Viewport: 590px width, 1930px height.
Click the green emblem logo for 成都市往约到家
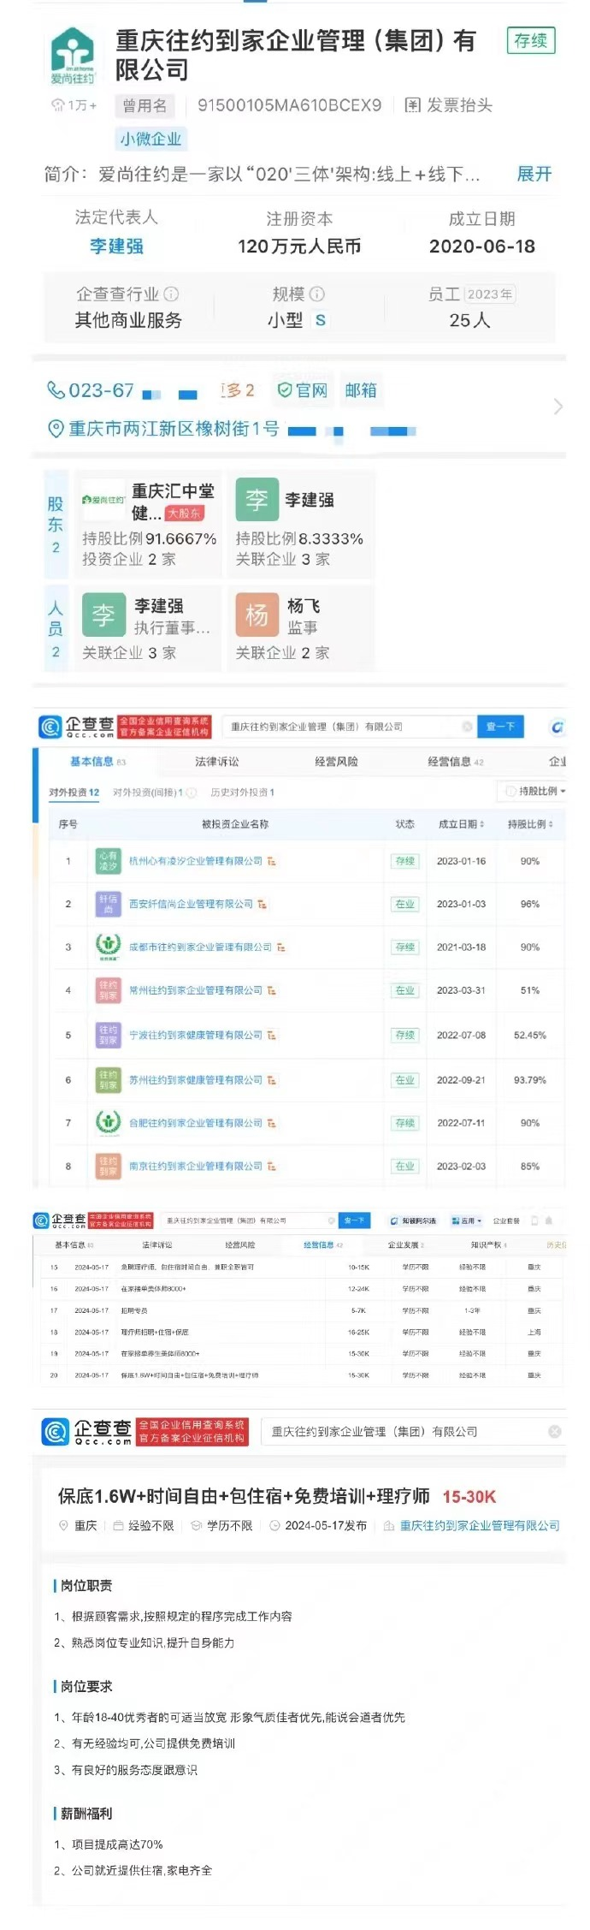[108, 947]
